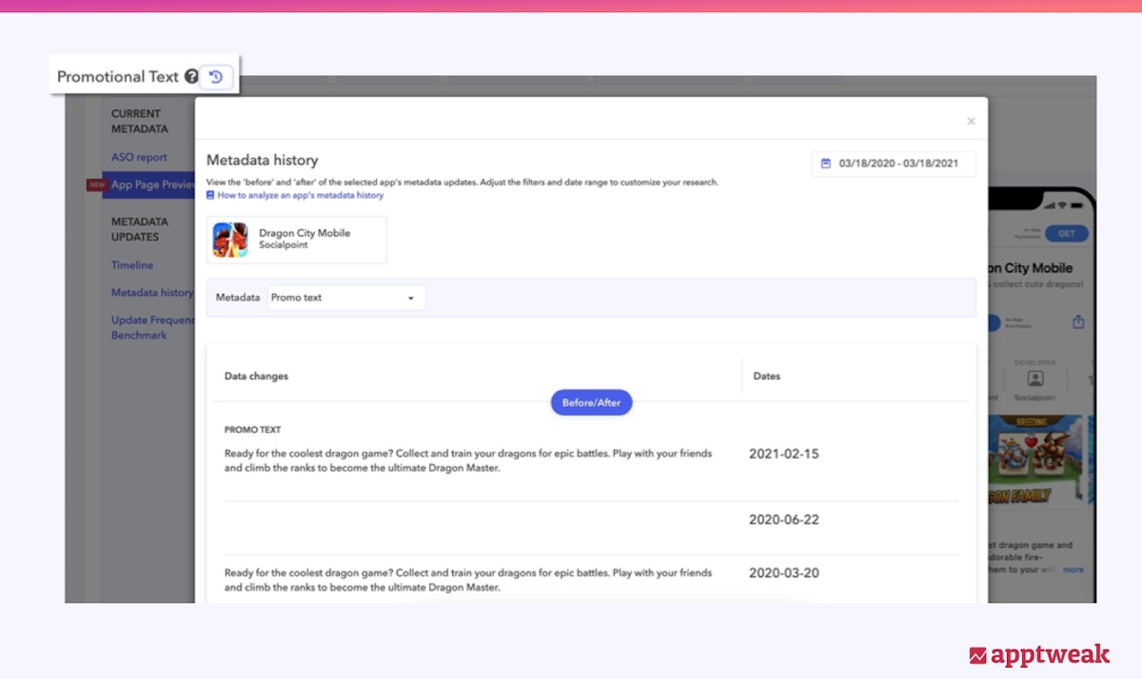Click 'more' link in app description preview
The width and height of the screenshot is (1142, 679).
(x=1073, y=570)
